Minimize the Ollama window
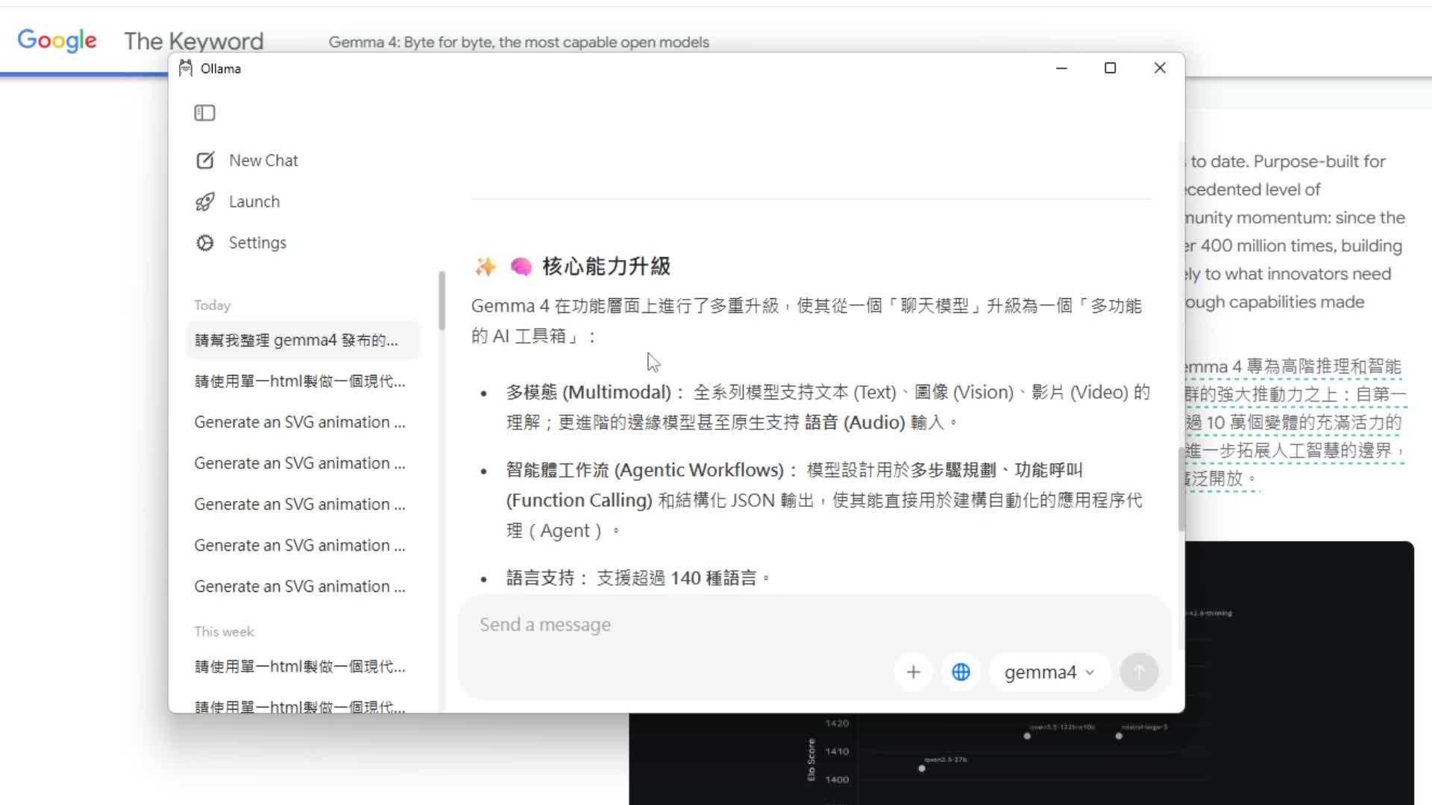 pos(1061,68)
